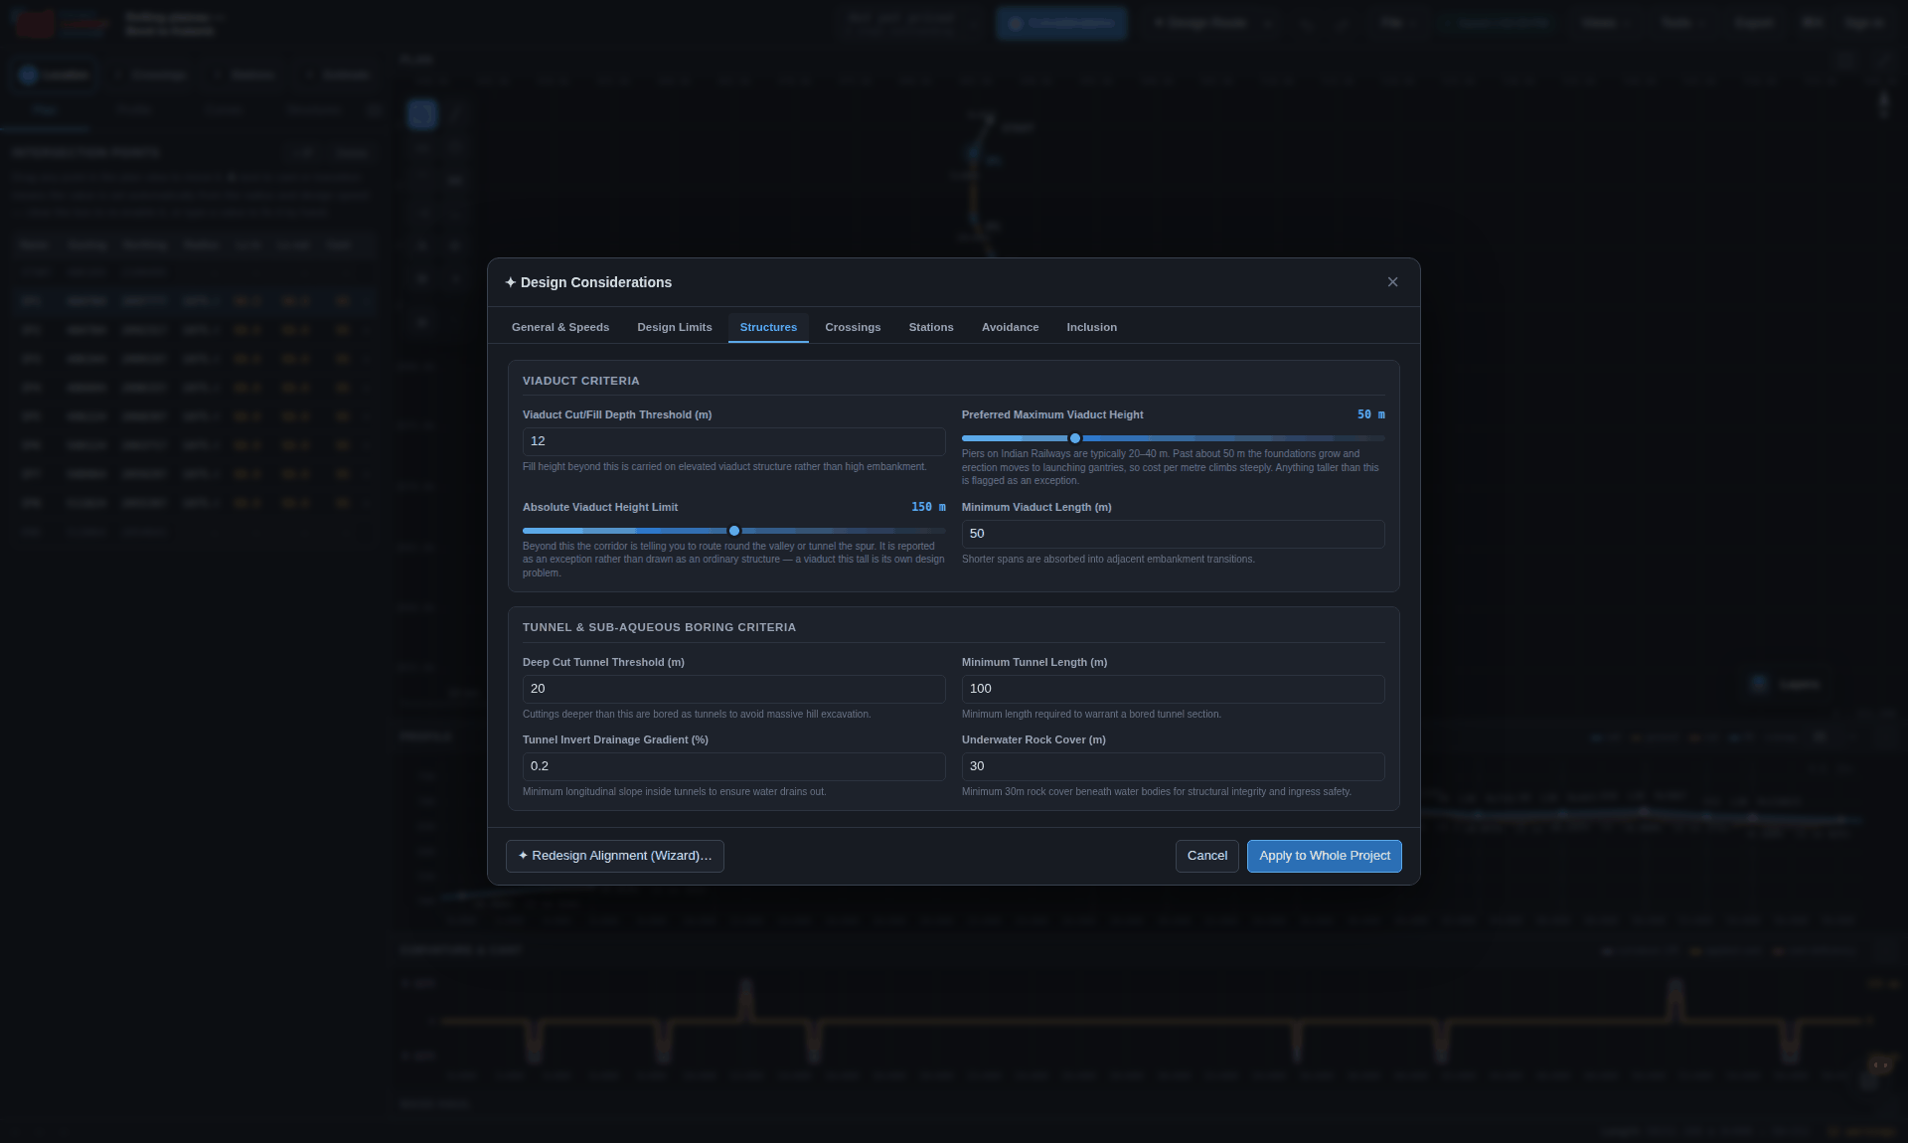Screen dimensions: 1908x1143
Task: Click the Viaduct Cut/Fill Depth Threshold field
Action: click(x=733, y=441)
